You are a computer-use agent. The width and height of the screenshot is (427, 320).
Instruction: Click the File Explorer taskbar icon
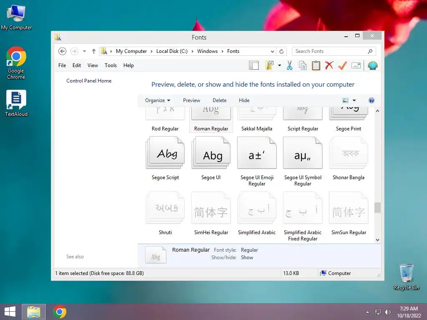(34, 312)
